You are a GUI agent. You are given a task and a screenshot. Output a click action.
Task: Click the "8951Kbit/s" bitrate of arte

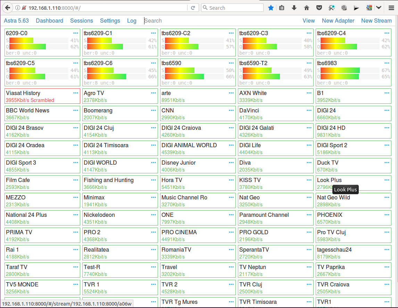click(173, 100)
